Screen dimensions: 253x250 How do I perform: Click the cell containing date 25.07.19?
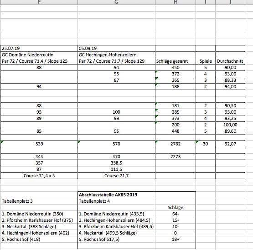tap(39, 49)
